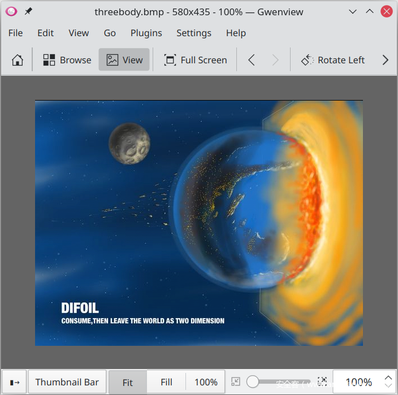This screenshot has height=395, width=398.
Task: Open the Plugins menu
Action: click(x=146, y=33)
